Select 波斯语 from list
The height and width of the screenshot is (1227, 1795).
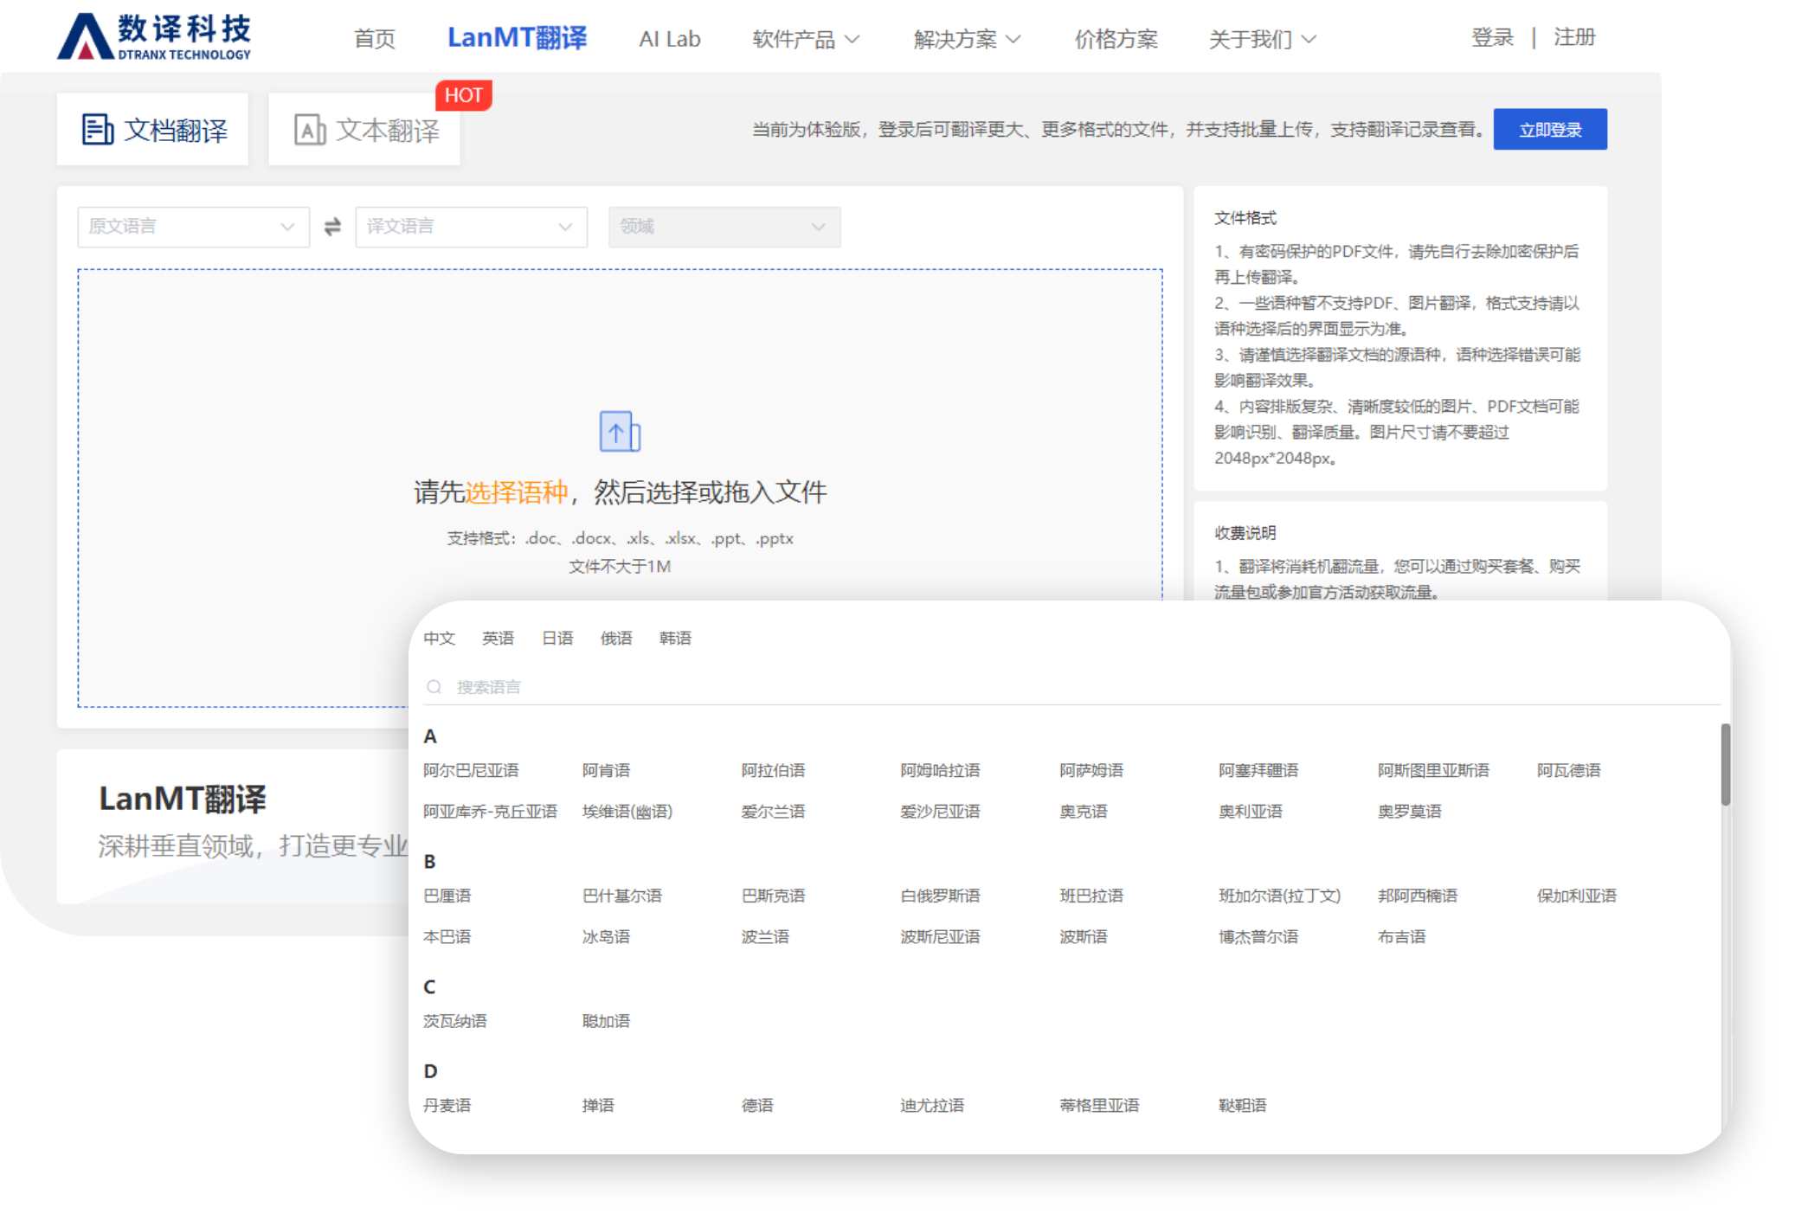point(1084,936)
